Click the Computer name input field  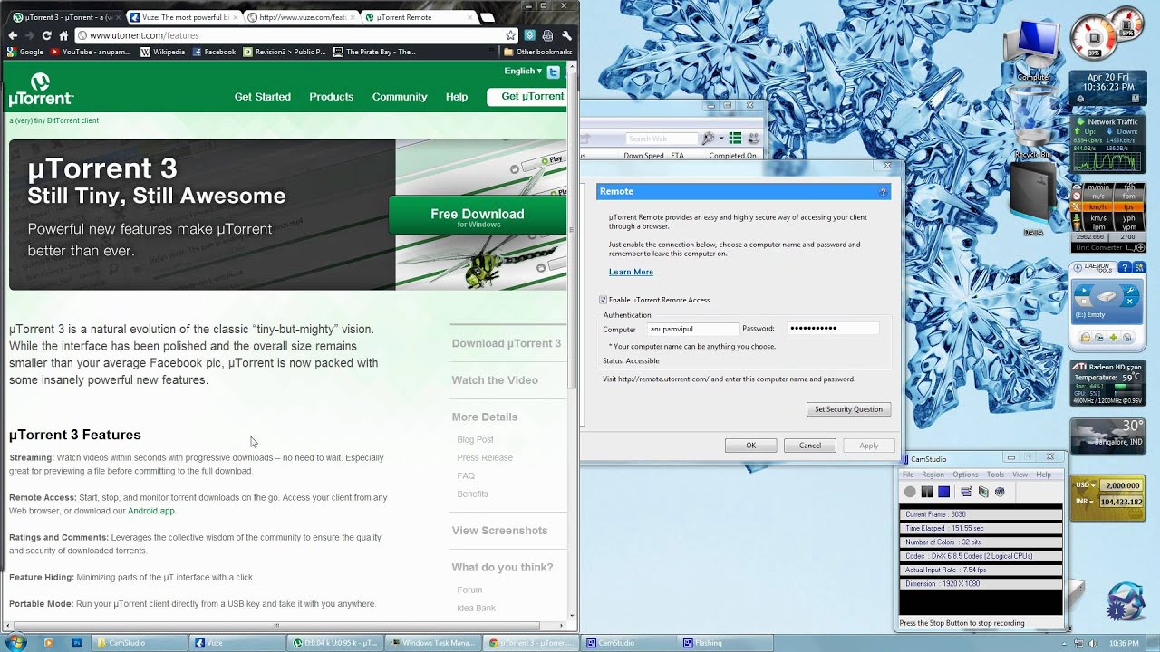[x=692, y=329]
